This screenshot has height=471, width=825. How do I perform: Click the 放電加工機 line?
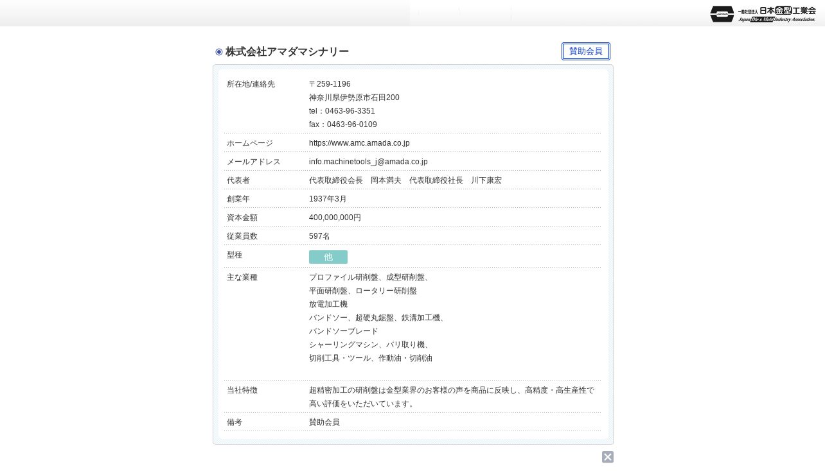pos(328,304)
